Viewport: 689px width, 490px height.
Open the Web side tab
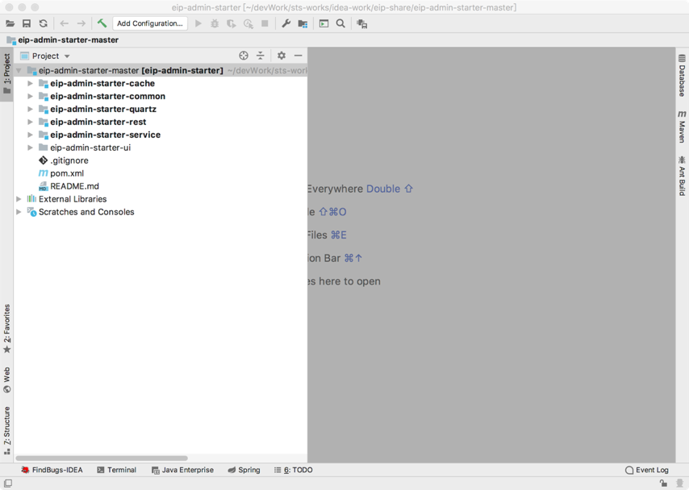6,380
